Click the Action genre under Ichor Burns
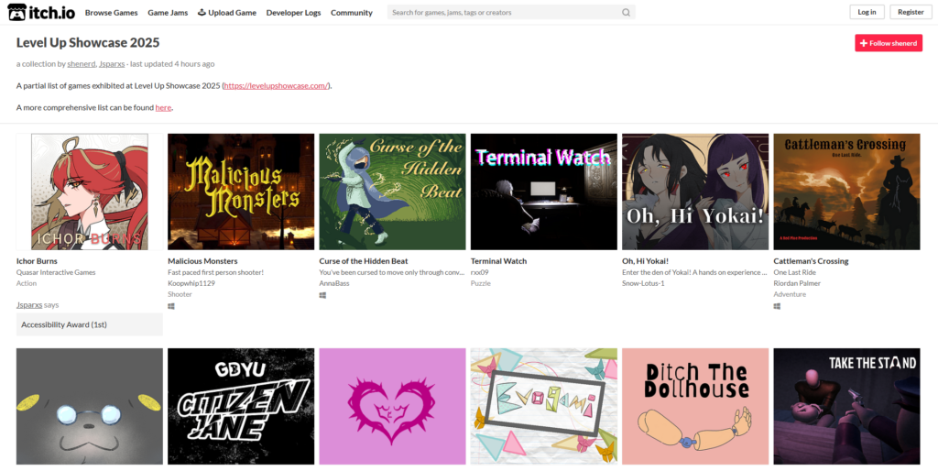This screenshot has width=938, height=471. [x=27, y=283]
